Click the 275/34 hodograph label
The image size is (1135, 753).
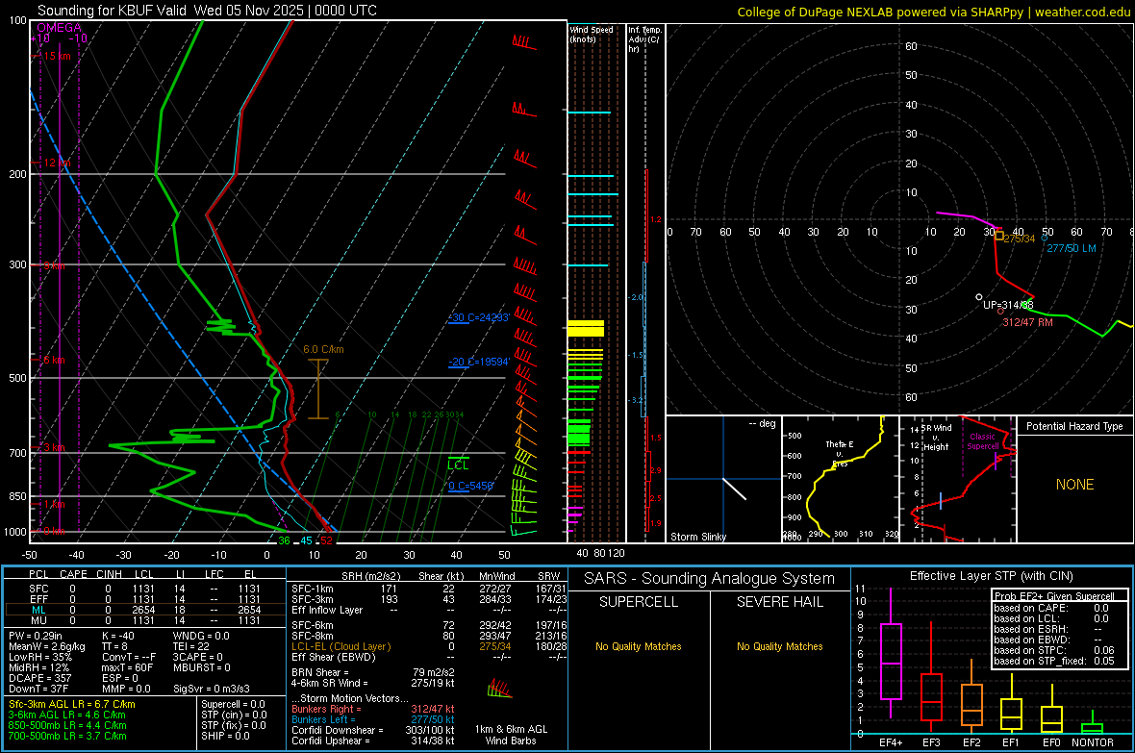(1020, 238)
